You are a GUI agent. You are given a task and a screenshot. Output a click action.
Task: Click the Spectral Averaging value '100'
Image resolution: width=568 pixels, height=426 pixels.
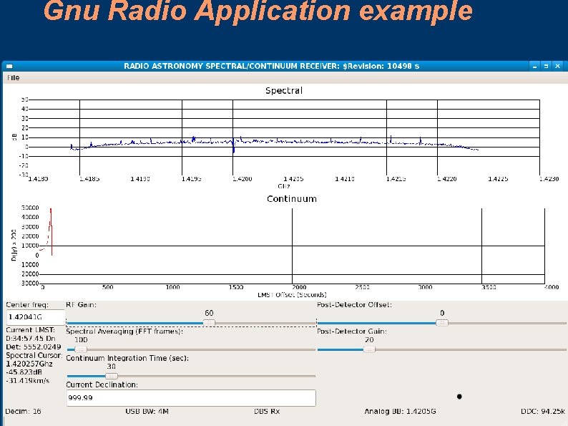click(x=81, y=339)
